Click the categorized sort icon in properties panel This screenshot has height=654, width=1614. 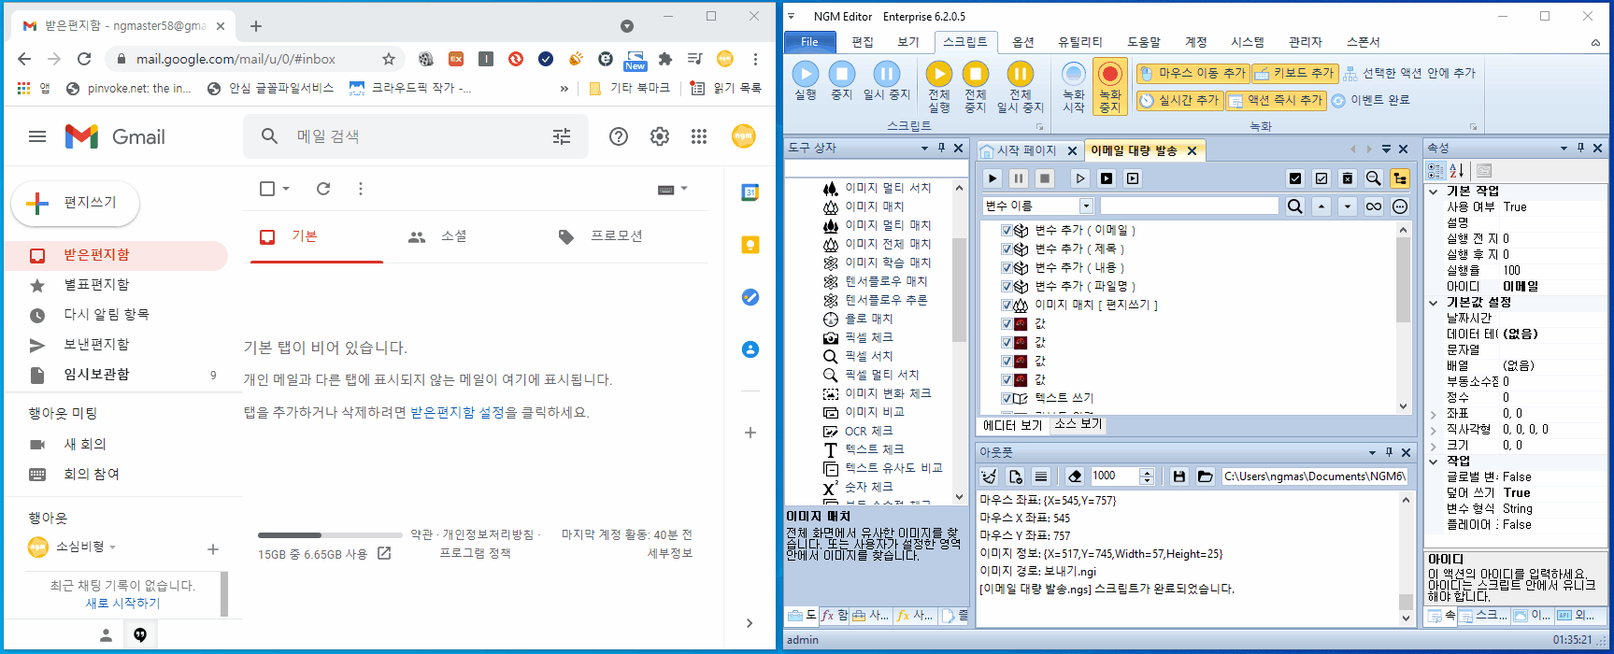click(1435, 171)
